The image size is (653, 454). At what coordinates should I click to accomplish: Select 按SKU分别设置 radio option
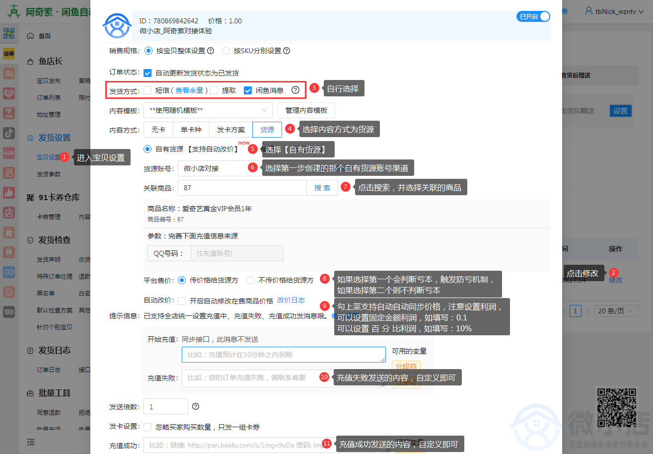[226, 51]
